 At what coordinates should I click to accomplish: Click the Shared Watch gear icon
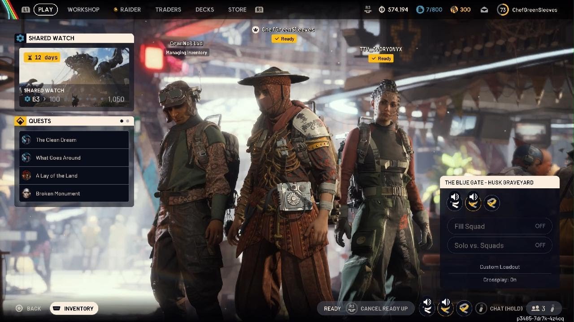click(20, 38)
